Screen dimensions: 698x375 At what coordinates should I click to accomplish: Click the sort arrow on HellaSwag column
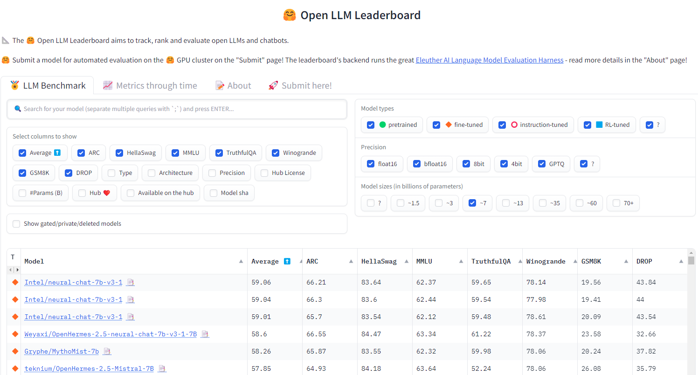[x=406, y=262]
